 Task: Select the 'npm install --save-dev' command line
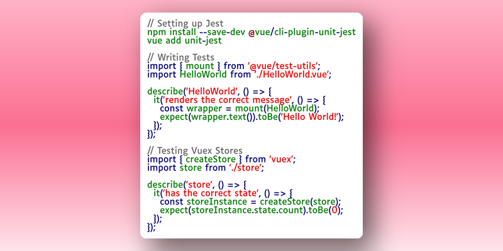[x=251, y=33]
